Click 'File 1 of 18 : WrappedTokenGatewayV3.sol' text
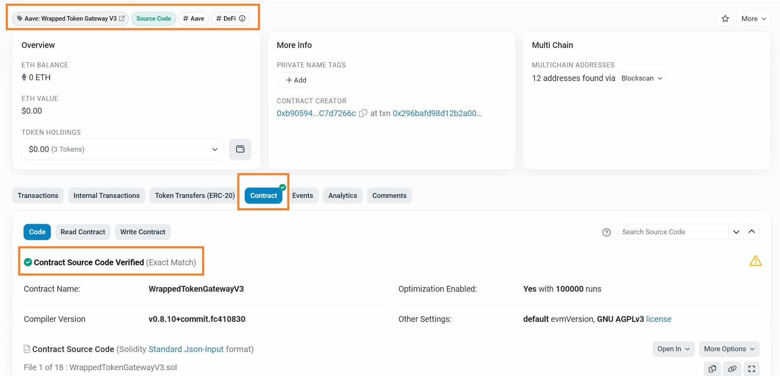 point(100,367)
